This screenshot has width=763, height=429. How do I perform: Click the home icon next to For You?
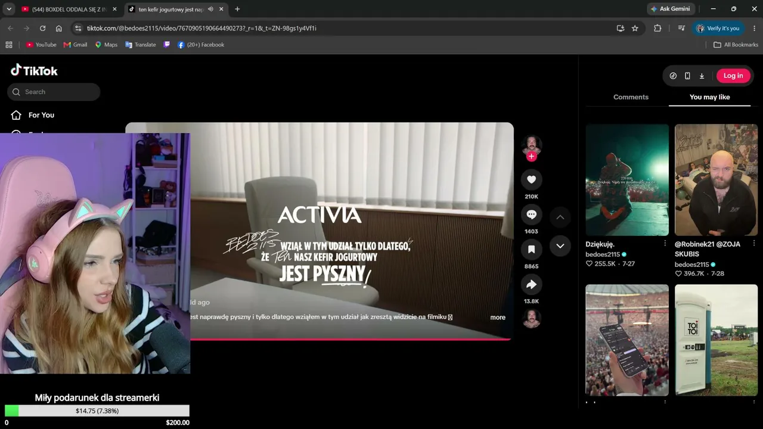click(x=16, y=115)
